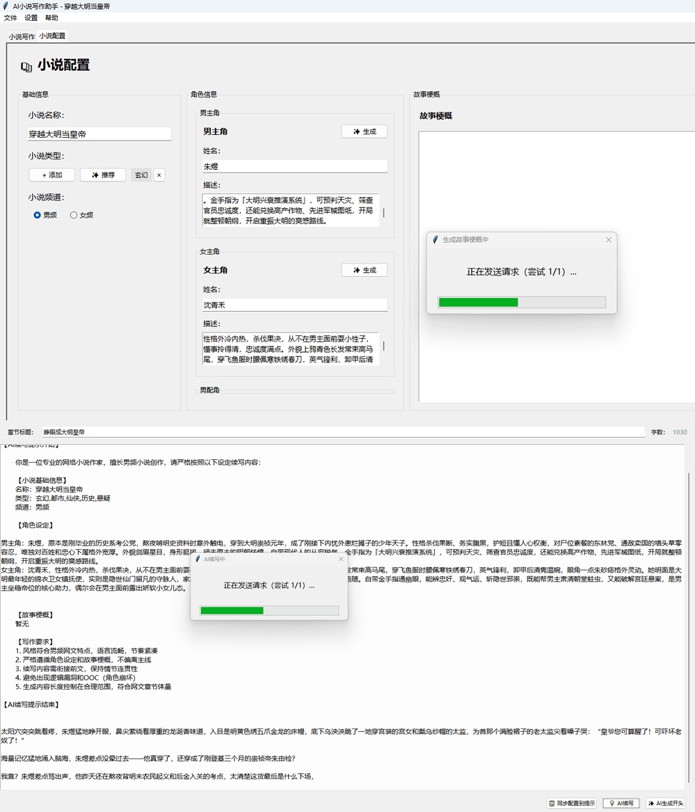Open the 文件 menu
This screenshot has height=812, width=695.
click(x=10, y=18)
